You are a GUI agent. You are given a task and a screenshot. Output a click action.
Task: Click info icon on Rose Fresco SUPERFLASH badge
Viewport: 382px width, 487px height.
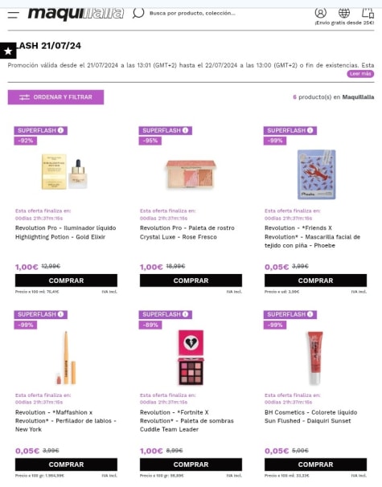pyautogui.click(x=185, y=130)
